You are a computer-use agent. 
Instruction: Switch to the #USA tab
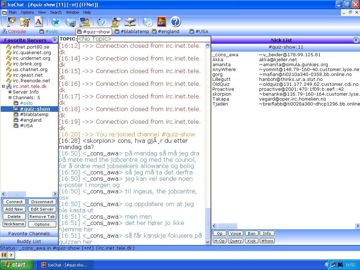(199, 31)
